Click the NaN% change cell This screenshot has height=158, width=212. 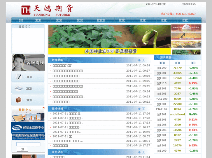(193, 114)
